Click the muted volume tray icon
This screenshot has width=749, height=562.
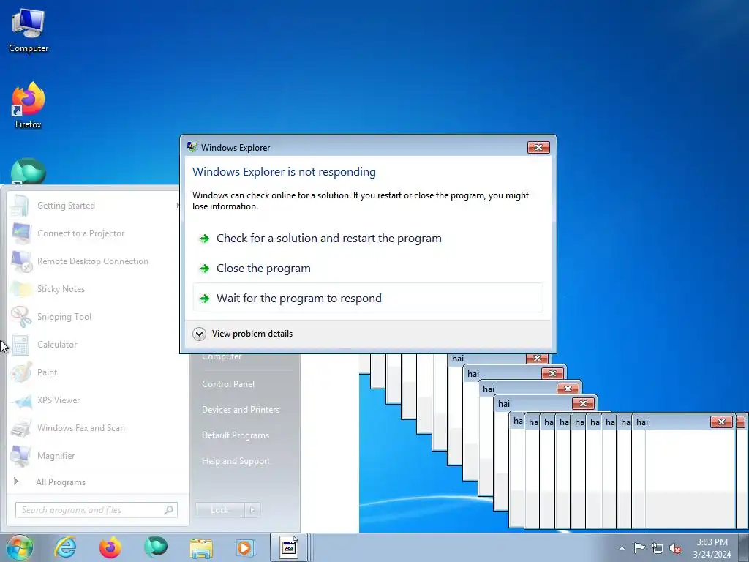pyautogui.click(x=675, y=548)
